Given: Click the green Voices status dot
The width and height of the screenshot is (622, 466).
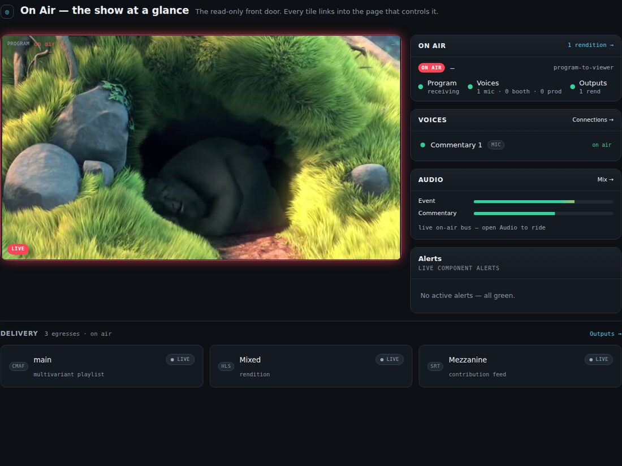Looking at the screenshot, I should pyautogui.click(x=470, y=87).
